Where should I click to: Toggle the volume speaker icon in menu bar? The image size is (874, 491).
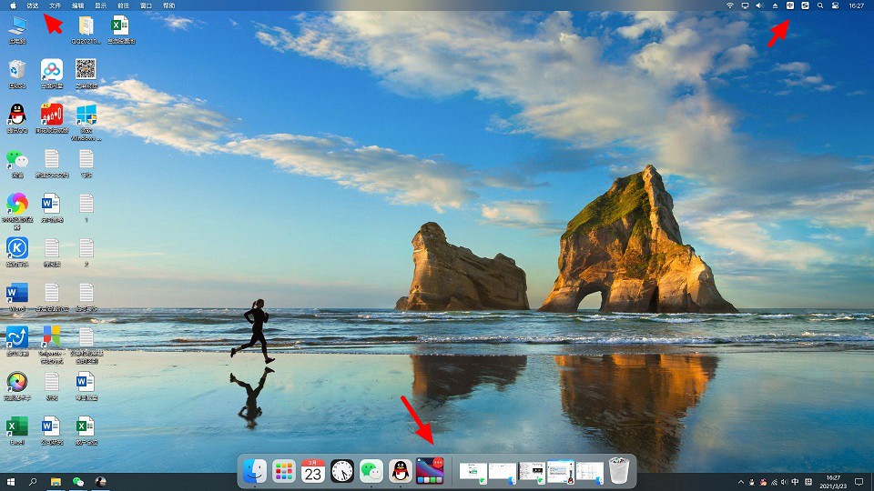tap(759, 5)
